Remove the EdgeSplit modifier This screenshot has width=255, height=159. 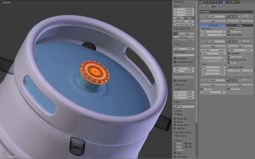tap(252, 80)
